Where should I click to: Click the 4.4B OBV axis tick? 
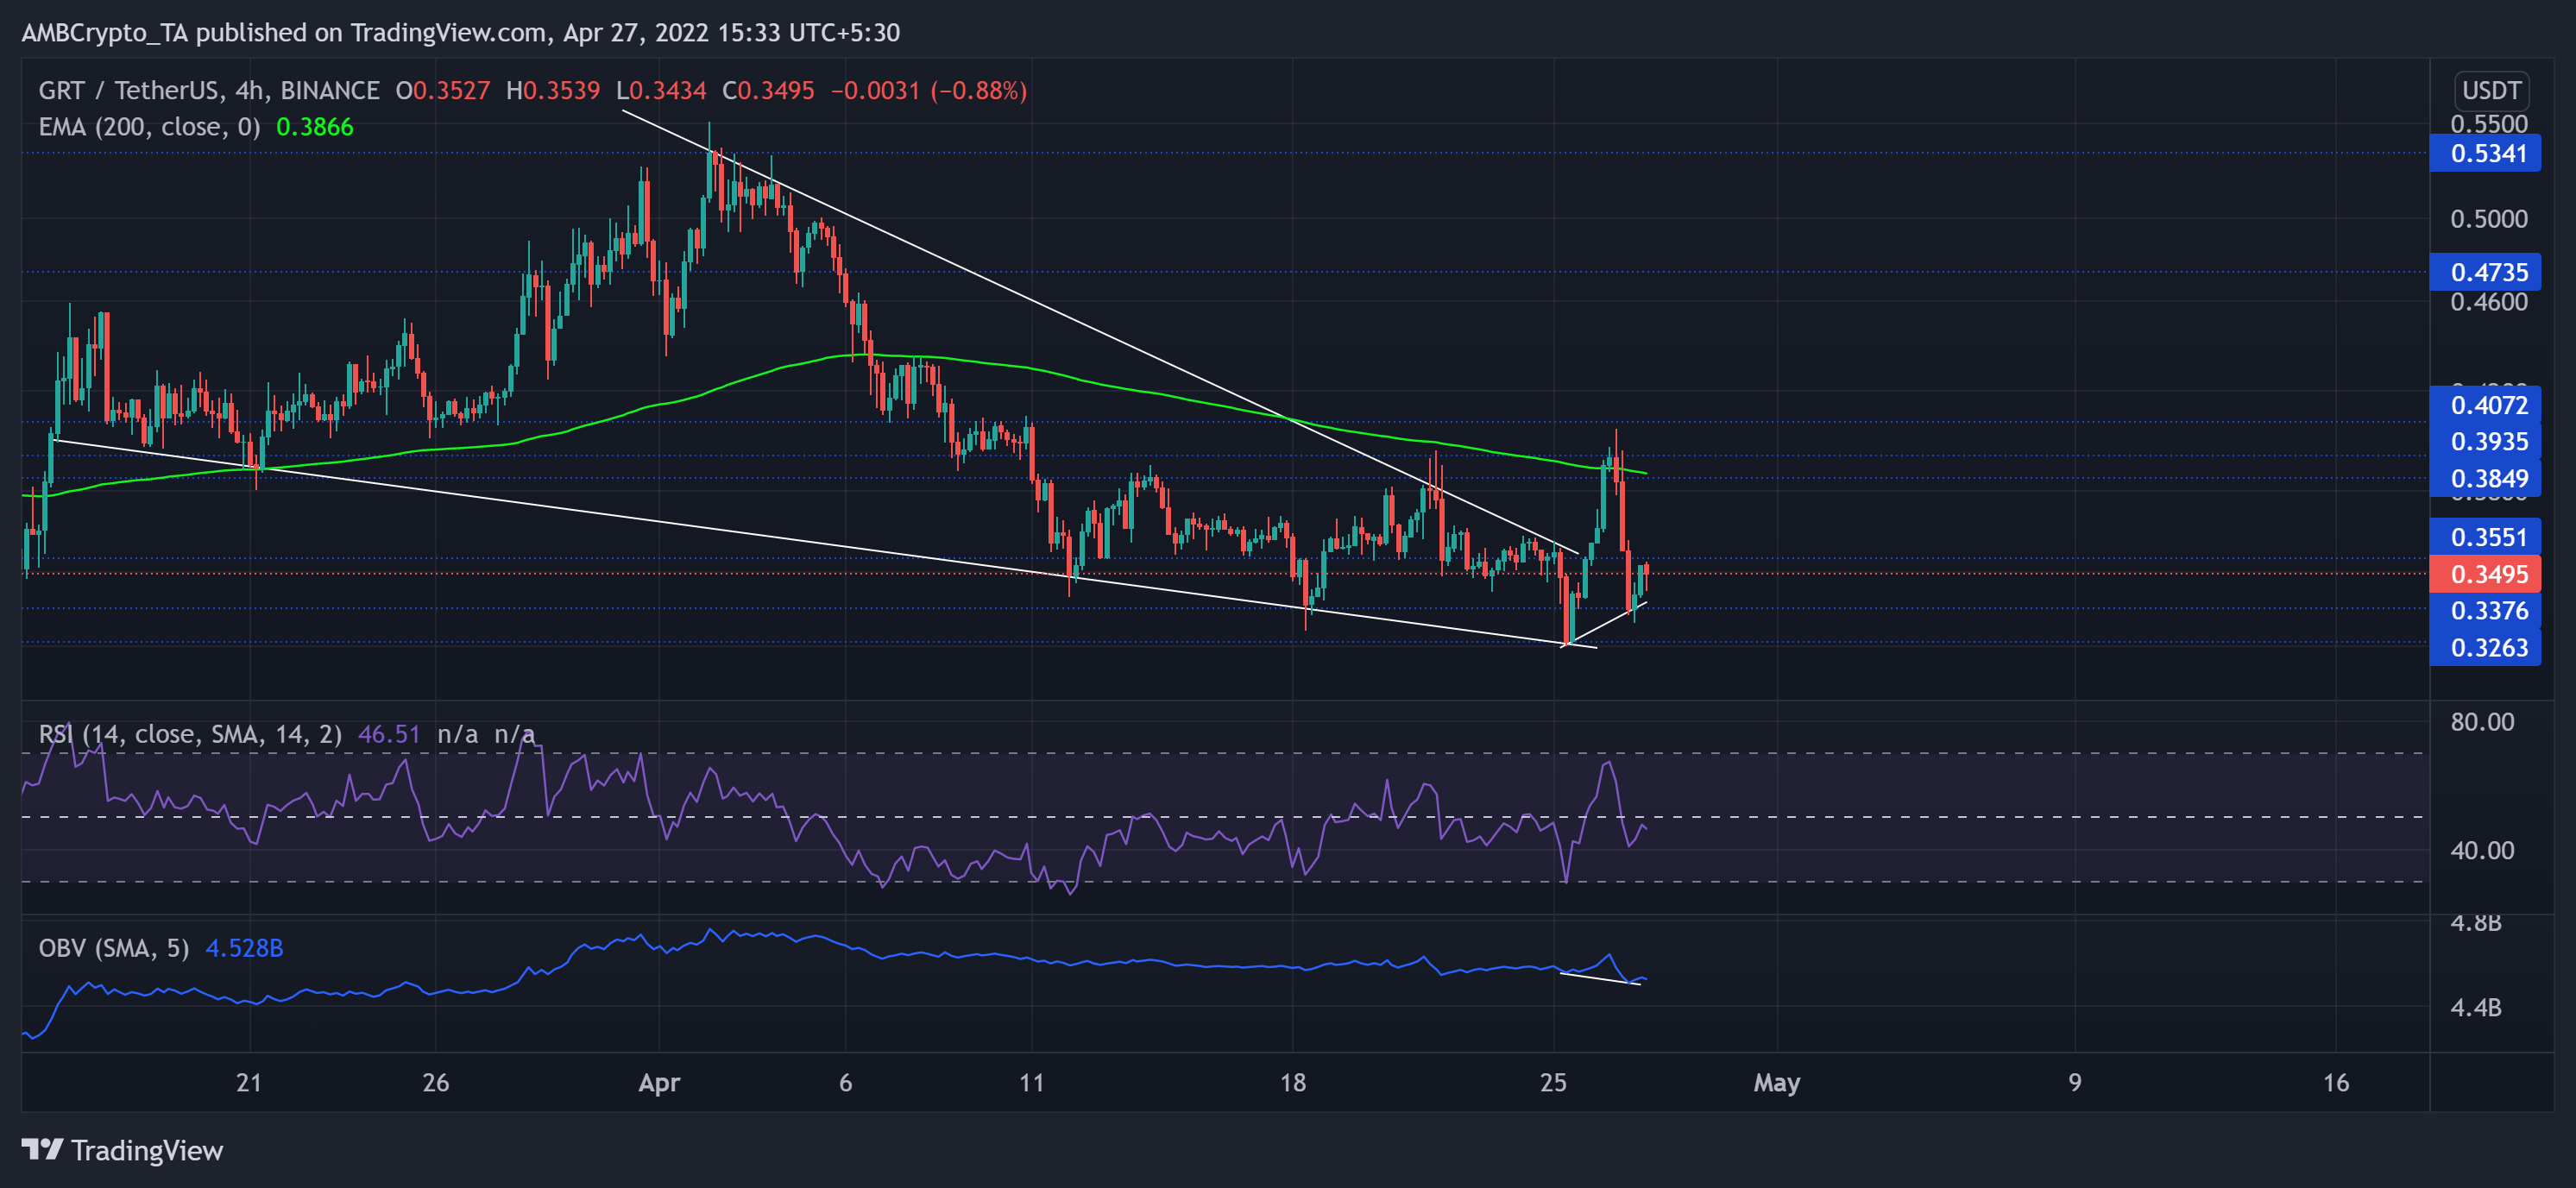click(2475, 1007)
